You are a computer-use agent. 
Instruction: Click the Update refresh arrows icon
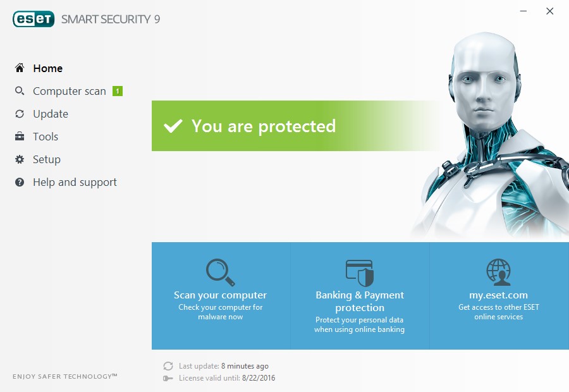pos(20,114)
